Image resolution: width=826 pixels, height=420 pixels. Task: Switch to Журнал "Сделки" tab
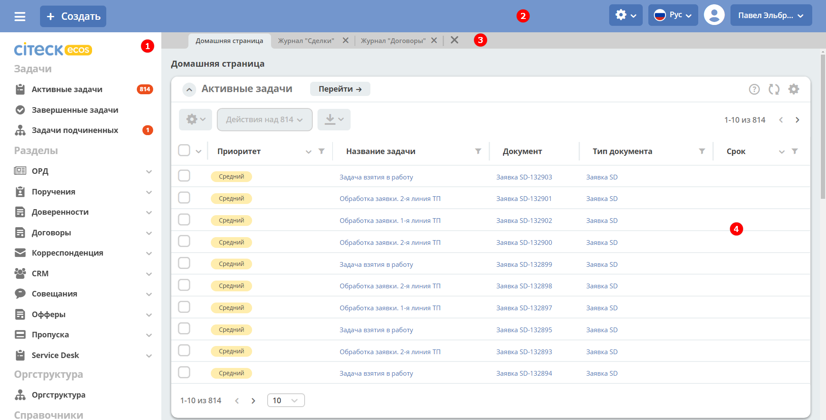tap(306, 41)
